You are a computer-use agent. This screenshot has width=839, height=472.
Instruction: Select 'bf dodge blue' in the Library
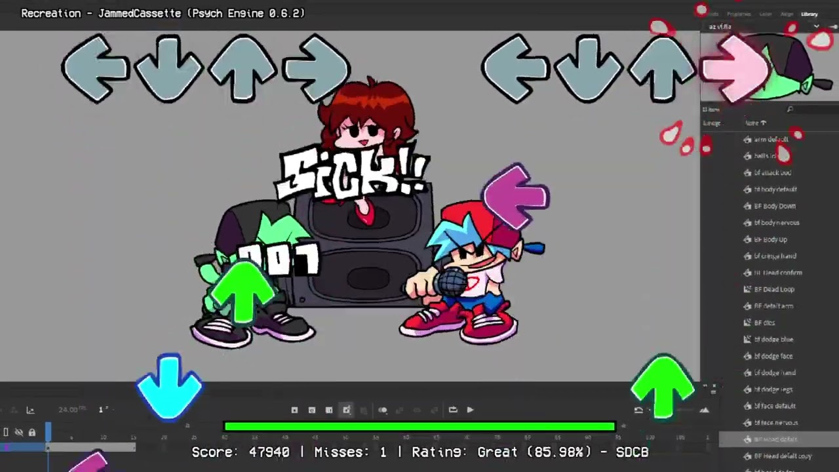[x=773, y=340]
